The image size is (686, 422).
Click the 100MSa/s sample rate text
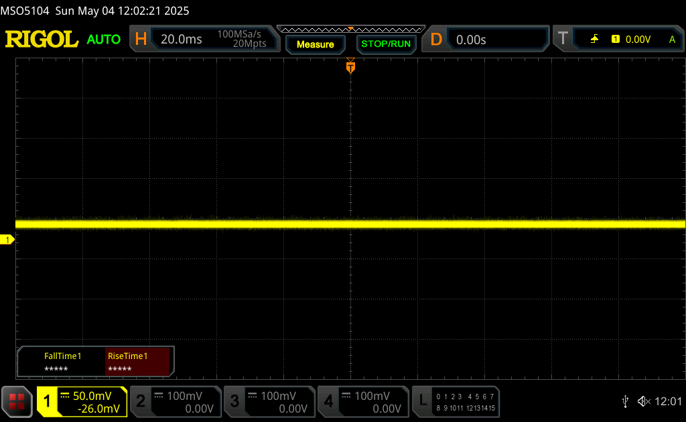239,34
